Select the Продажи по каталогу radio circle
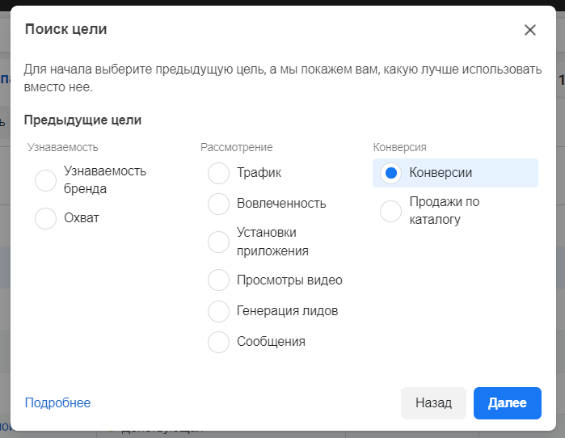 pos(391,211)
